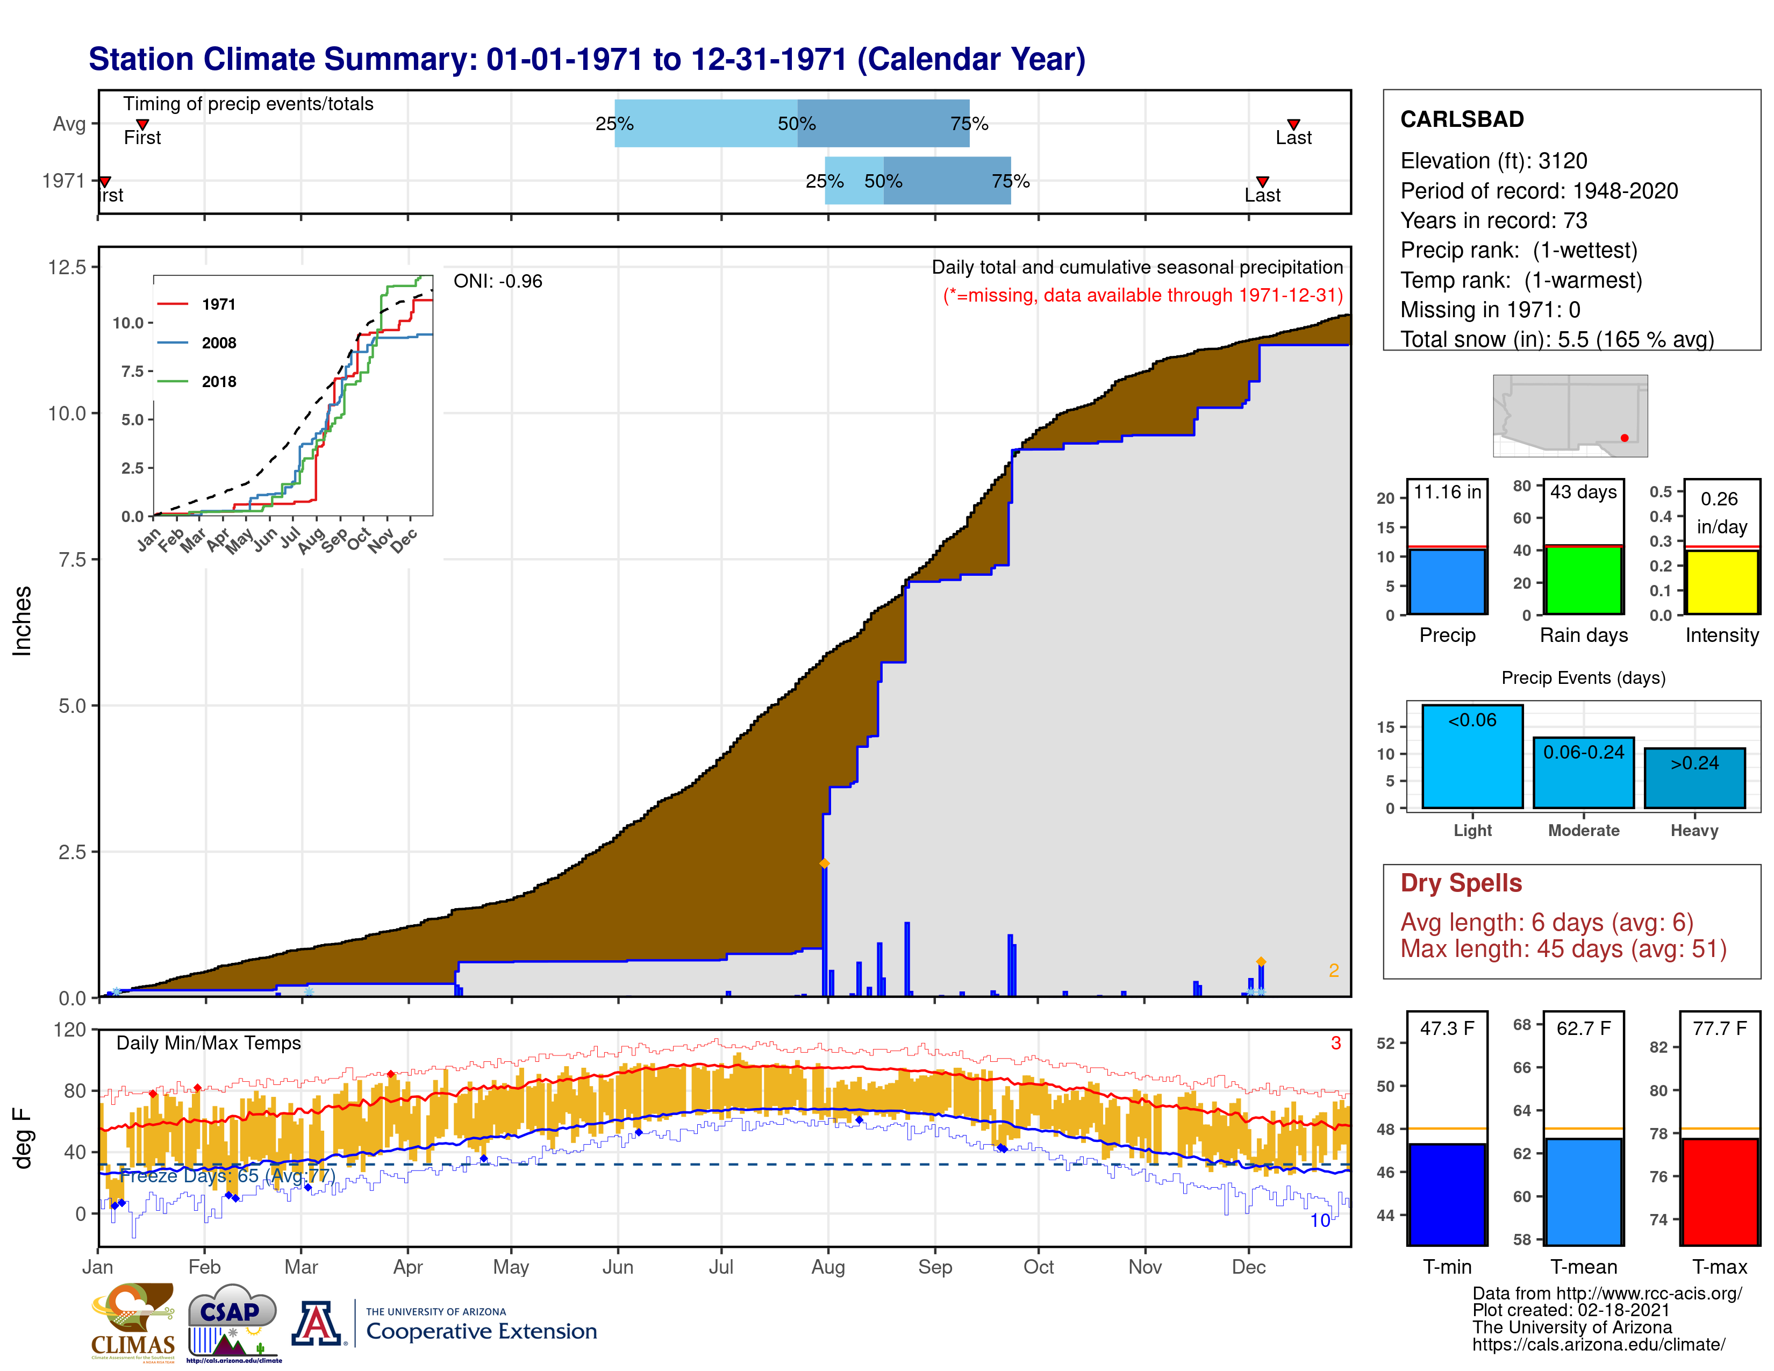
Task: Click the blue number 10 in temps chart
Action: 1320,1220
